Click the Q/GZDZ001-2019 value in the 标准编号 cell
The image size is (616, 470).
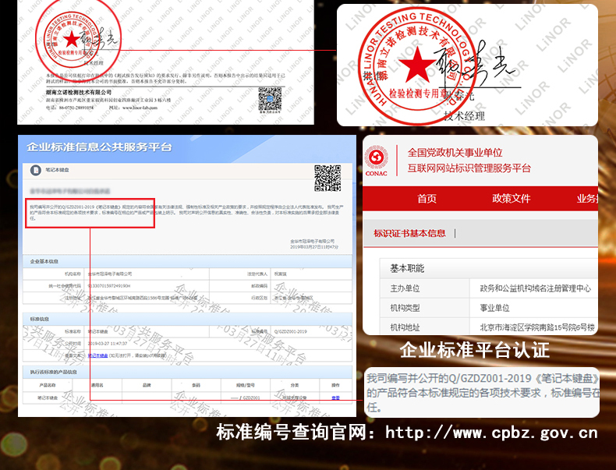click(291, 331)
